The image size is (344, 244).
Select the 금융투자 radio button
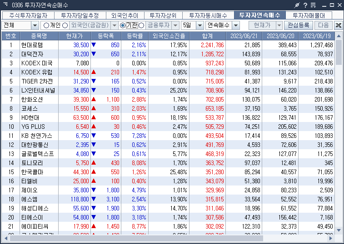[x=141, y=25]
